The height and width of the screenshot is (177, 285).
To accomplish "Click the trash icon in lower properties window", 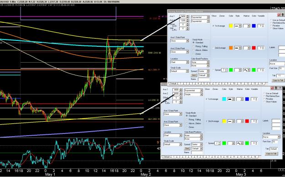I will 276,88.
